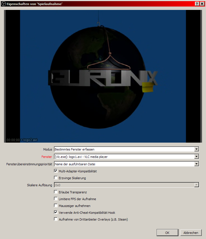The height and width of the screenshot is (239, 206).
Task: Click the Fensterübereinstimmungspriorität label
Action: (x=29, y=164)
